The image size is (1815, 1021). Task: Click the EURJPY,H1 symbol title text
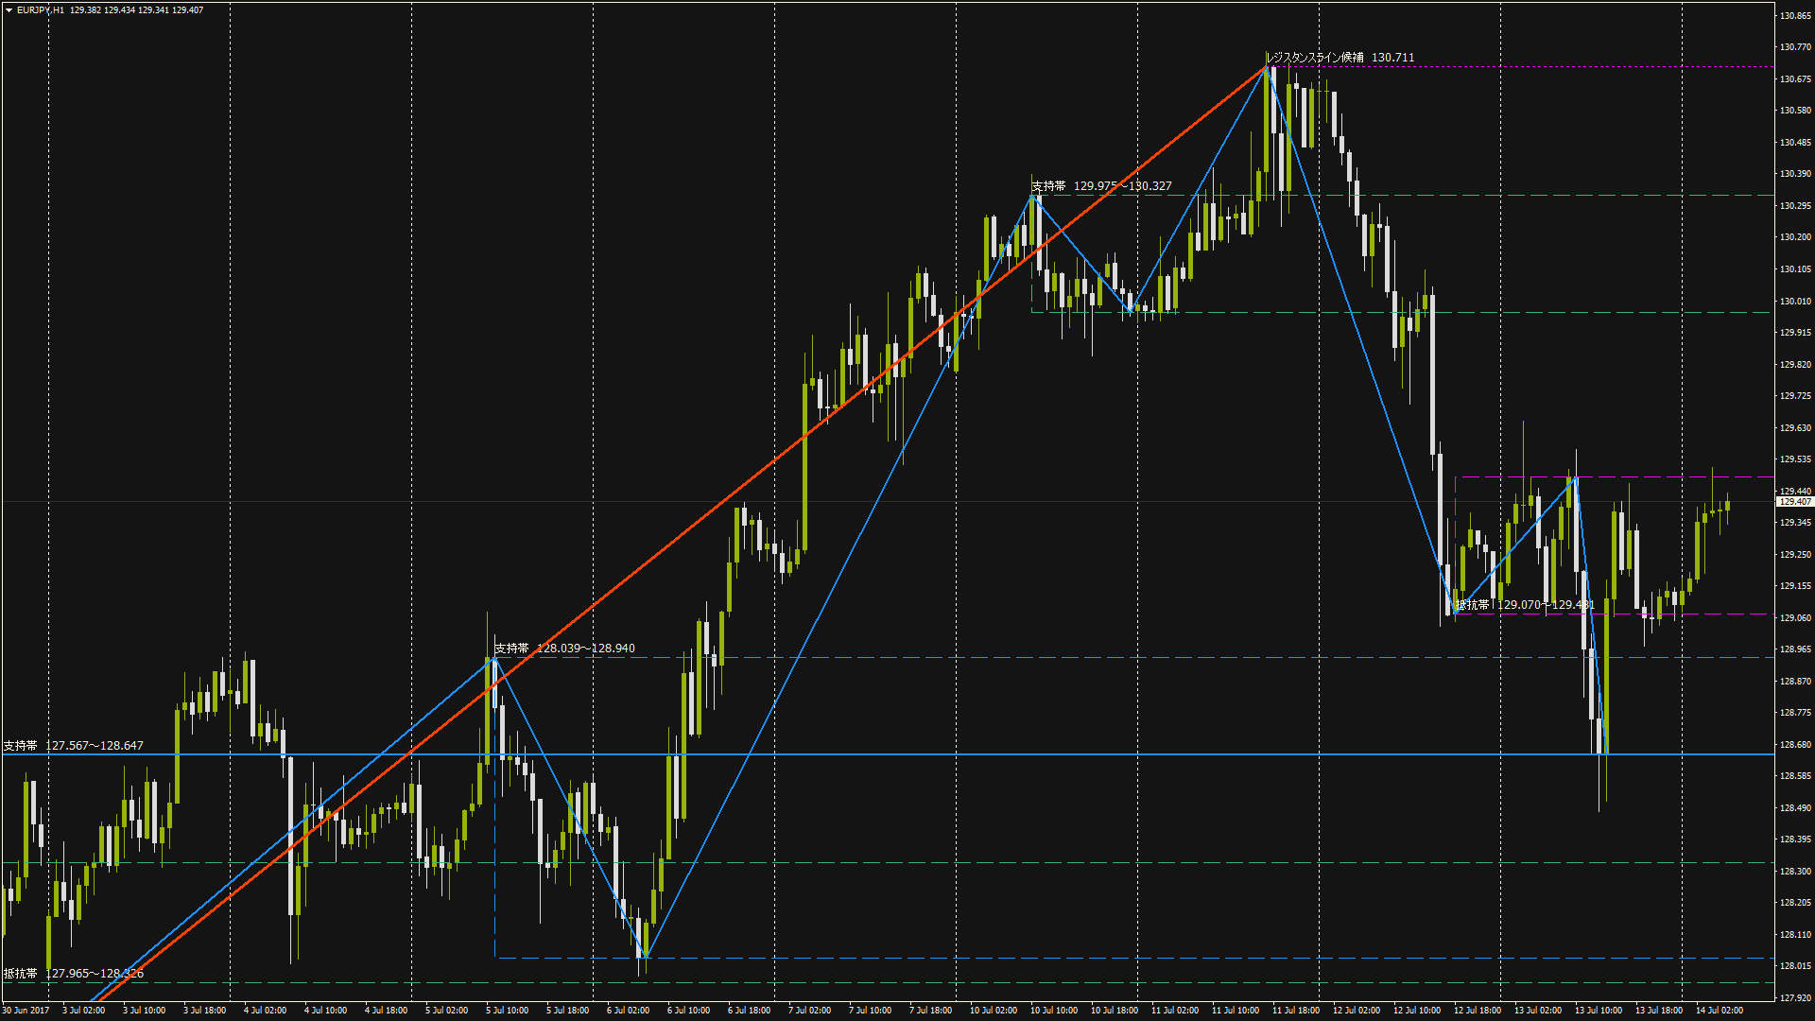point(41,10)
